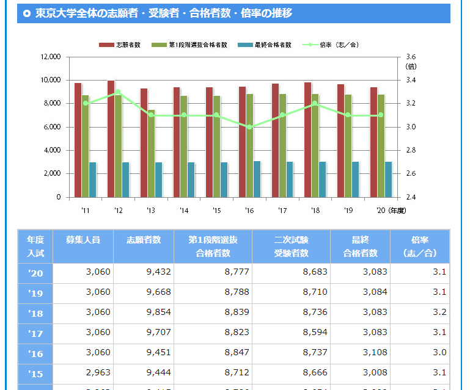The image size is (470, 390).
Task: Click the '20 ratio data point on line
Action: pyautogui.click(x=381, y=115)
